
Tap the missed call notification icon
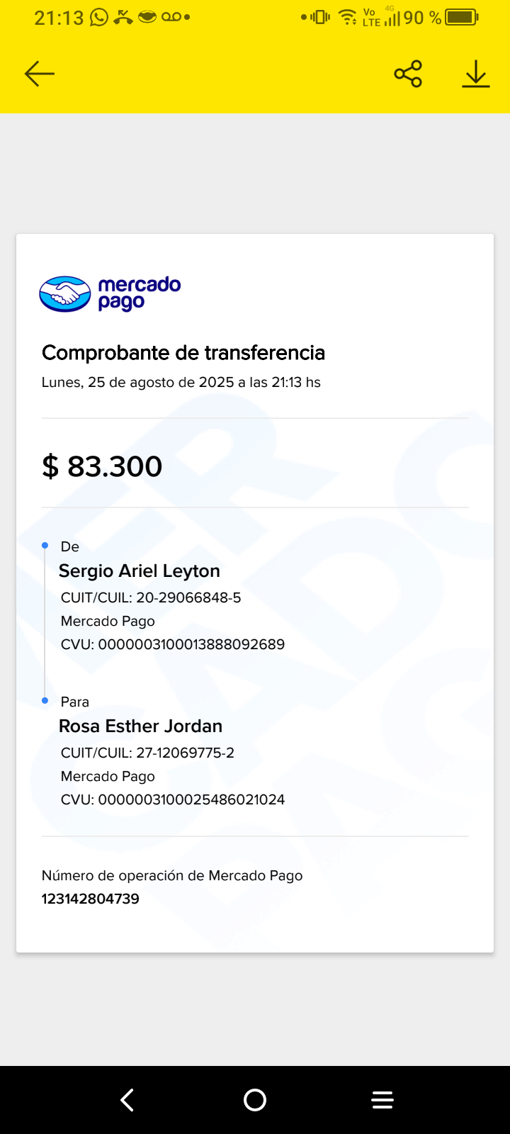tap(123, 17)
